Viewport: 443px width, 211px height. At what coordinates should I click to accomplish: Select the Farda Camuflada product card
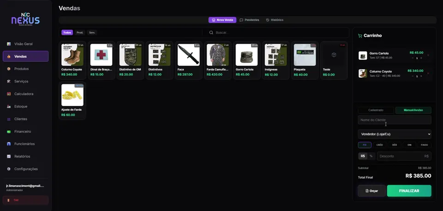[x=217, y=60]
